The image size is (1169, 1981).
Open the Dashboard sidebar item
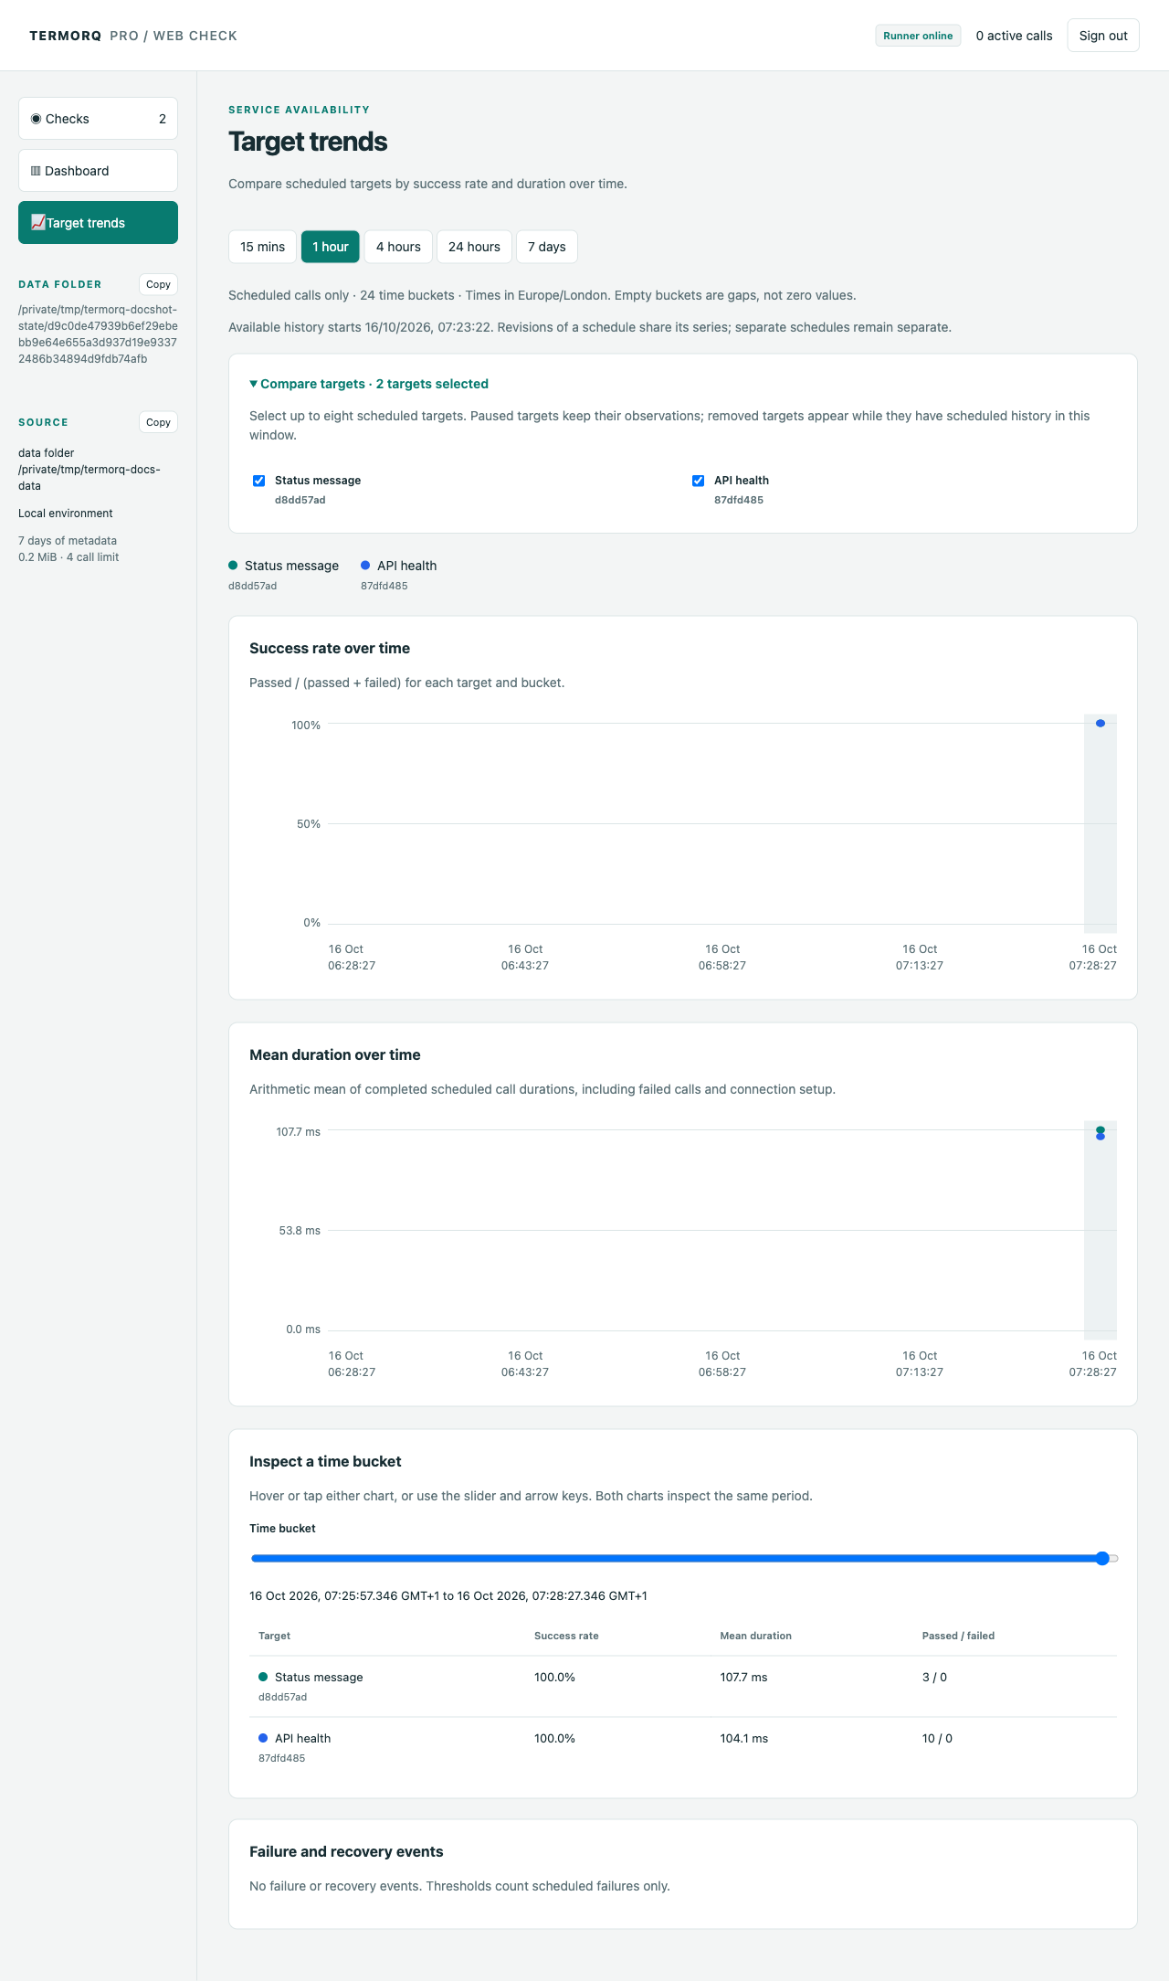(98, 171)
